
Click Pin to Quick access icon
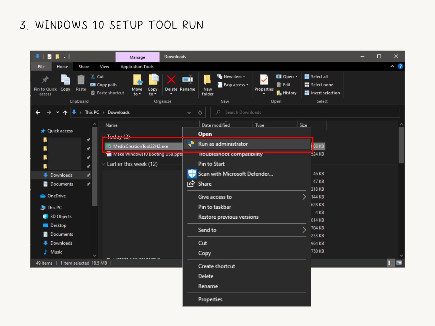pos(45,80)
